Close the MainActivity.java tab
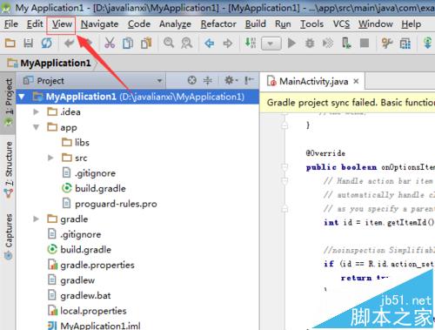 pyautogui.click(x=356, y=81)
